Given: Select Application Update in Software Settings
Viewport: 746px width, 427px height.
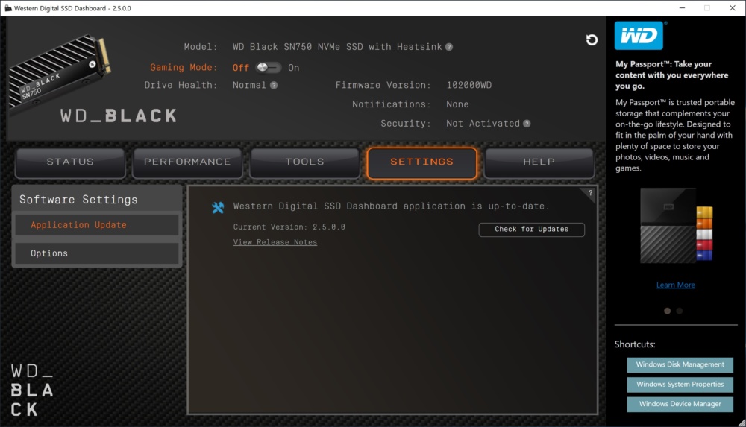Looking at the screenshot, I should point(97,225).
